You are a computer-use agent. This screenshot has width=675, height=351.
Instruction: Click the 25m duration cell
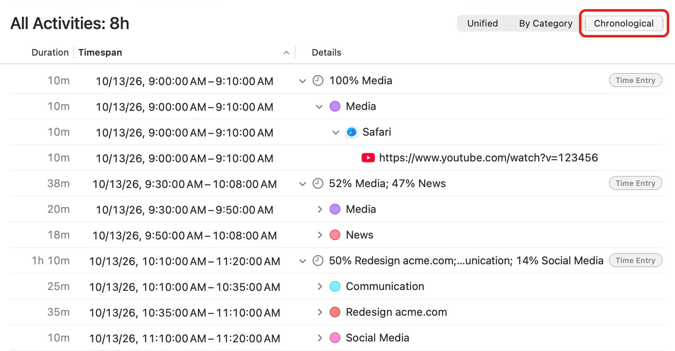point(59,286)
